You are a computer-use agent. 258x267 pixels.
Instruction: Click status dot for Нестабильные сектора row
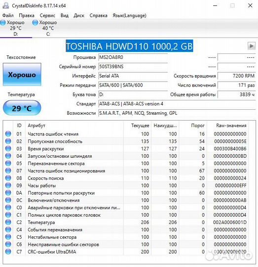pos(8,237)
